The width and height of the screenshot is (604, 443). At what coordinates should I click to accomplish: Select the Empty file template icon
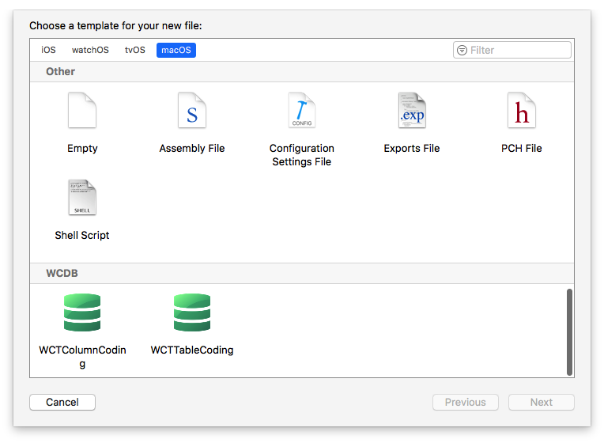pyautogui.click(x=82, y=111)
